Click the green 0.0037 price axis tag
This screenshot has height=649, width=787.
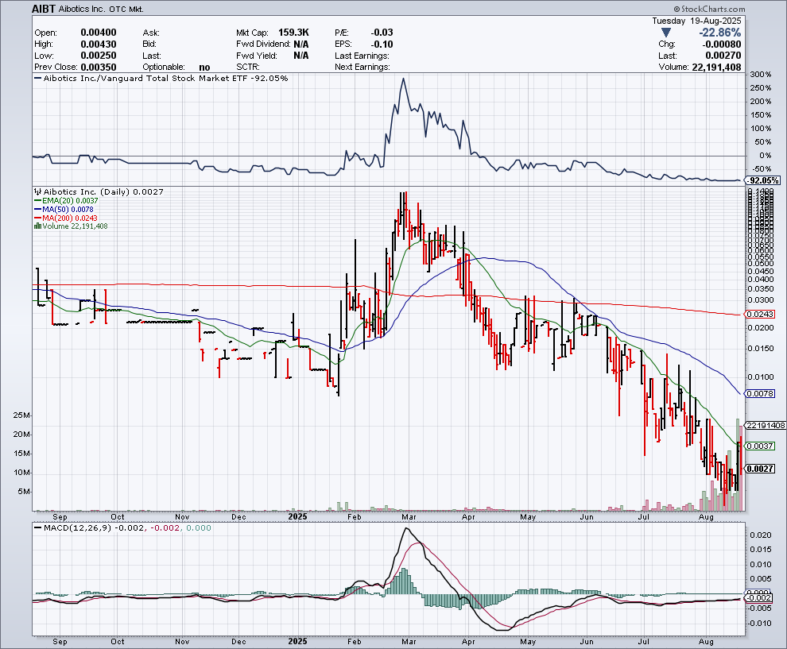coord(760,446)
